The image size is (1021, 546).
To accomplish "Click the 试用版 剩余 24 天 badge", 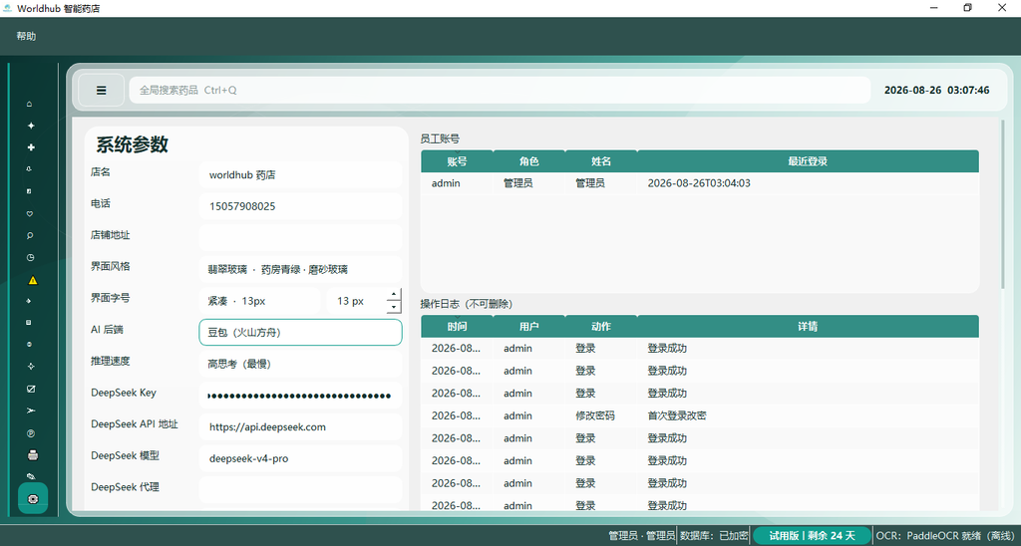I will click(812, 536).
